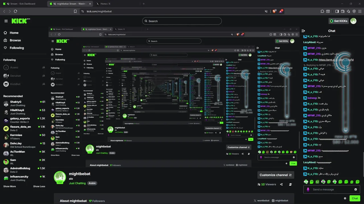The height and width of the screenshot is (204, 364).
Task: Open followed channel Deruhat
Action: pos(24,76)
